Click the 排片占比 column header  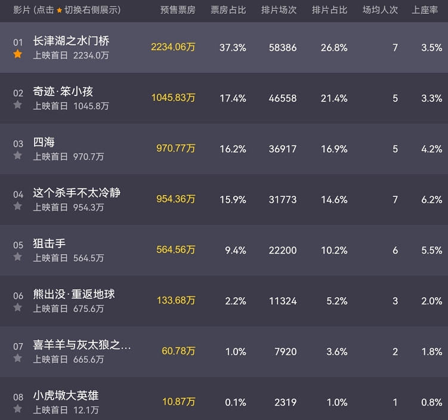329,10
